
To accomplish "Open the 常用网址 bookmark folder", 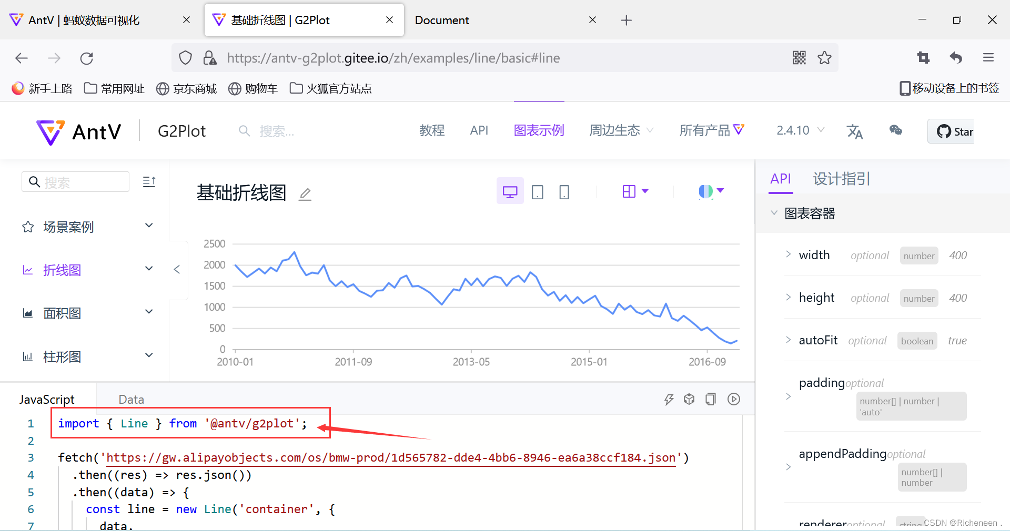I will [114, 88].
